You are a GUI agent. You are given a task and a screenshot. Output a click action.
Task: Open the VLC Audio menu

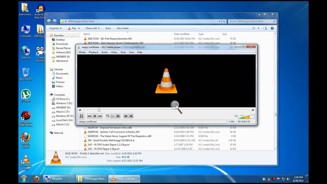(x=104, y=52)
